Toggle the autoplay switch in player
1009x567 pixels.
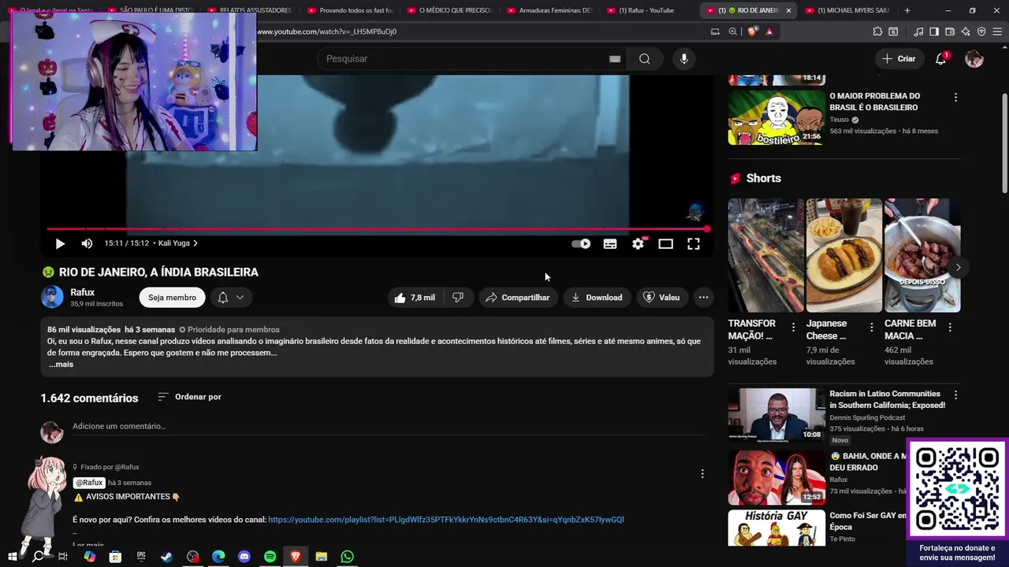pos(581,243)
